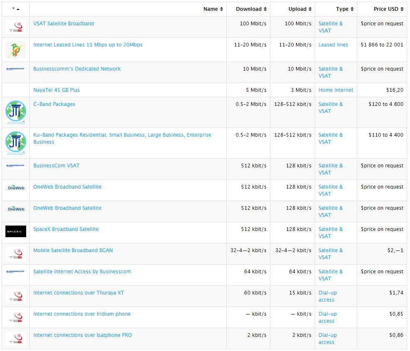
Task: Click the TS2 logo beside Iridium phone row
Action: click(16, 317)
